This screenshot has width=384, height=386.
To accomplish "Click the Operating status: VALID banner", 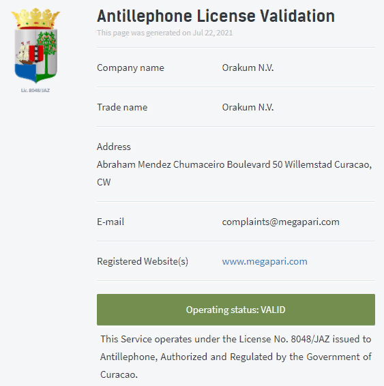I will (x=236, y=310).
